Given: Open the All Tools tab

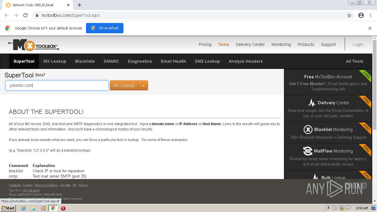Looking at the screenshot, I should [x=354, y=61].
